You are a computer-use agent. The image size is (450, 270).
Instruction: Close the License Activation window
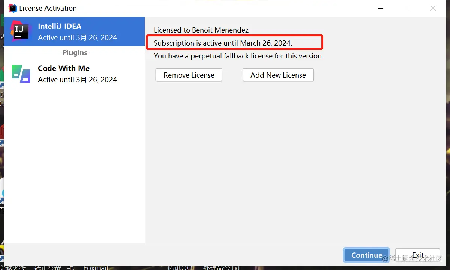tap(433, 8)
